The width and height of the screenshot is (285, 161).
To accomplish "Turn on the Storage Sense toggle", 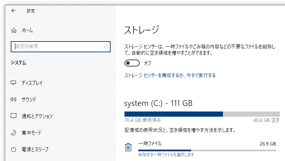I will (x=132, y=63).
